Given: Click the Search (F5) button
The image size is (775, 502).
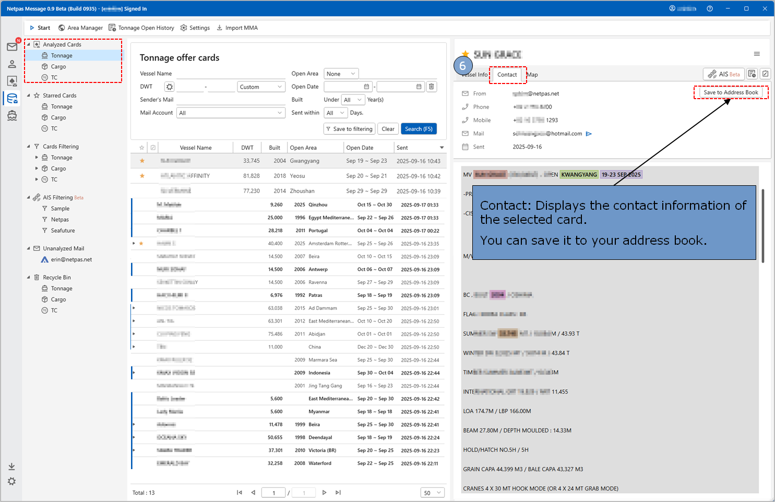Looking at the screenshot, I should (x=419, y=129).
